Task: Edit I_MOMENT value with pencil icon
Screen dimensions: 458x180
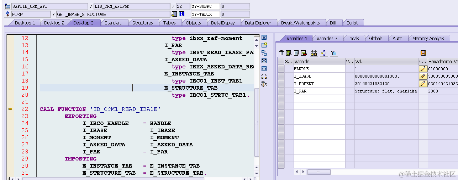Action: coord(423,84)
